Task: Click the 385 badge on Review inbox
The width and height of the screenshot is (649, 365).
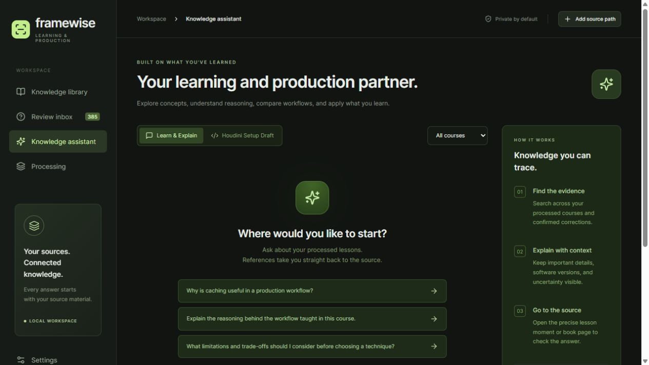Action: pyautogui.click(x=92, y=116)
